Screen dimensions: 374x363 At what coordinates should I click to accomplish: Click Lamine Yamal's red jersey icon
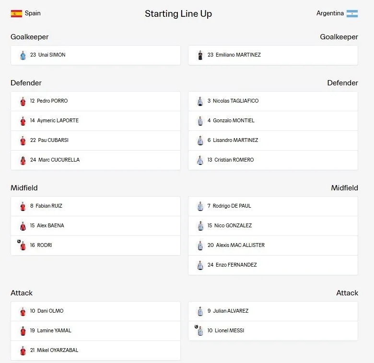click(23, 331)
